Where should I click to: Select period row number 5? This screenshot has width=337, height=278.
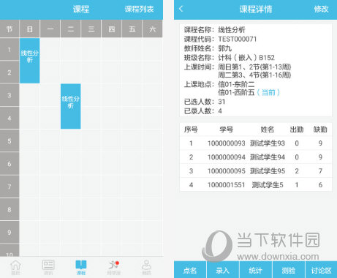[10, 140]
